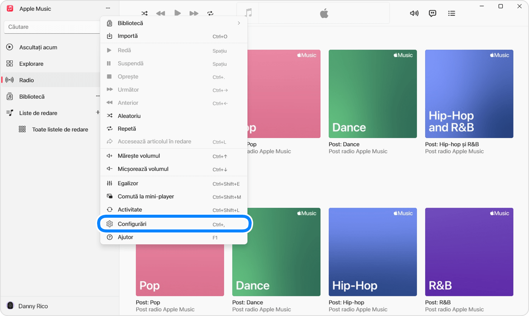Choose Micșorează volumul from the menu
The image size is (529, 316).
point(174,169)
